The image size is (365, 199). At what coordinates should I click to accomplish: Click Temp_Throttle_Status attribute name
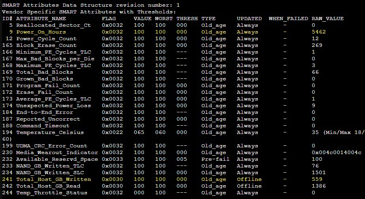click(52, 193)
